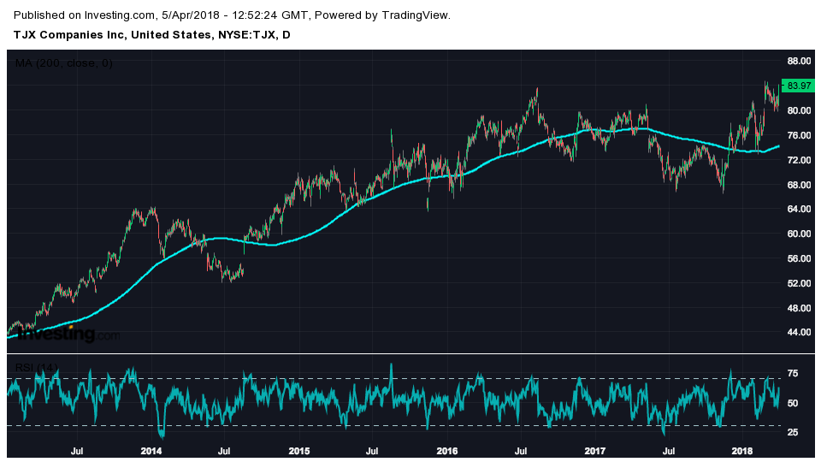Click the RSI 25 level label
821x462 pixels.
point(793,432)
